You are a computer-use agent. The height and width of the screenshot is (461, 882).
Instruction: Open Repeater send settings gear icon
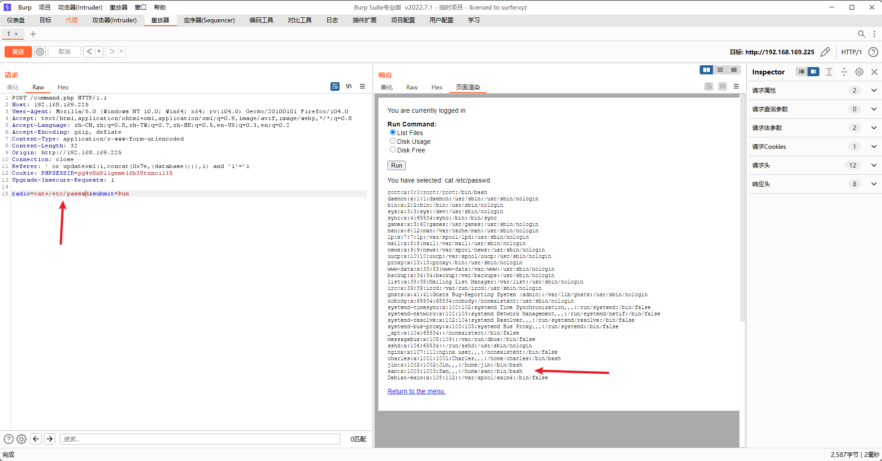pos(40,52)
